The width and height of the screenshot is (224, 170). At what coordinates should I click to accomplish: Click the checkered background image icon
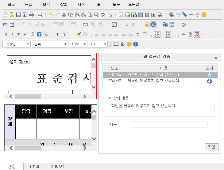coord(141,15)
